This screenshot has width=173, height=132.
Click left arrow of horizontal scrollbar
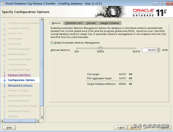[2, 121]
